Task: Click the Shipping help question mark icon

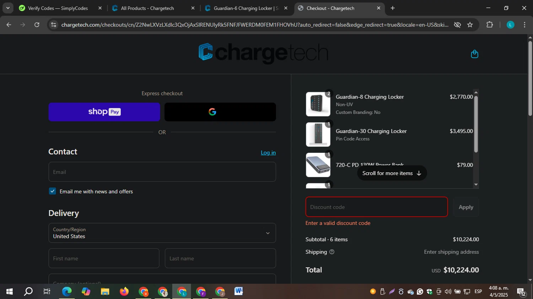Action: coord(332,252)
